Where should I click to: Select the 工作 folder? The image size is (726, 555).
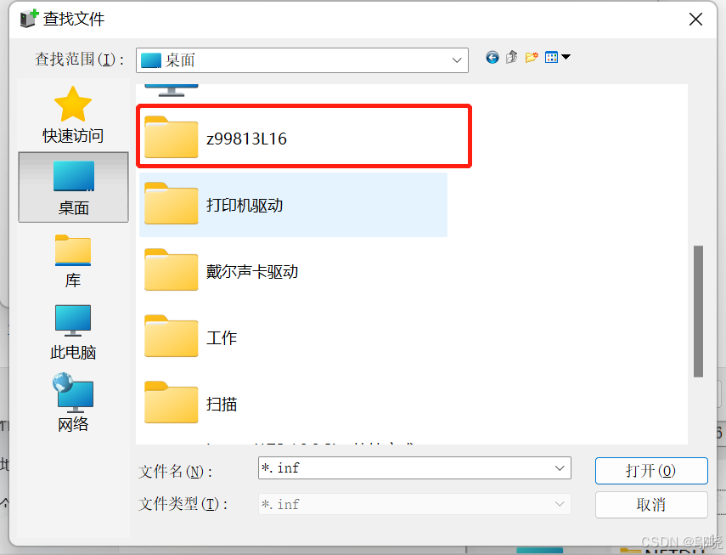point(293,337)
